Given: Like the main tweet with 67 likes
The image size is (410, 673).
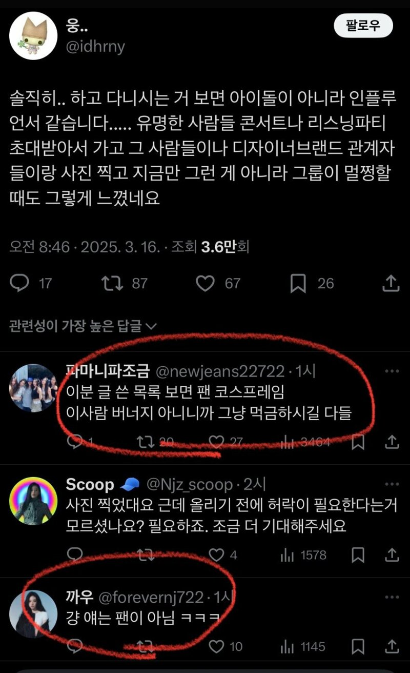Looking at the screenshot, I should 206,283.
